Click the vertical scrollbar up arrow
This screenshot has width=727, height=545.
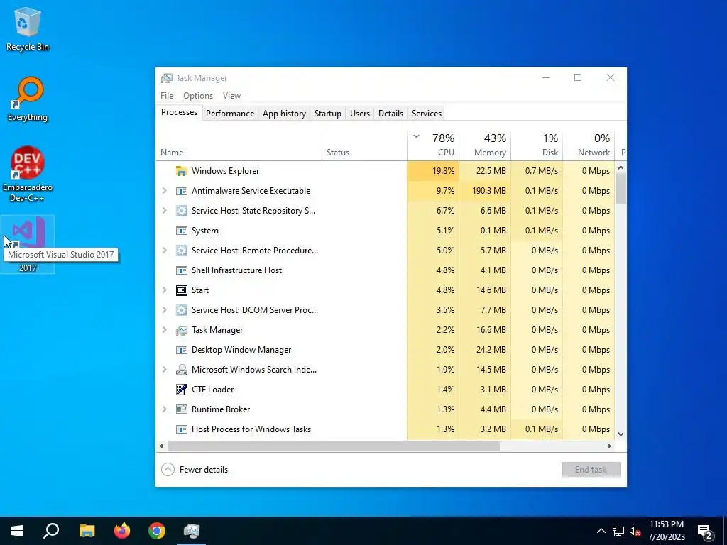tap(621, 167)
